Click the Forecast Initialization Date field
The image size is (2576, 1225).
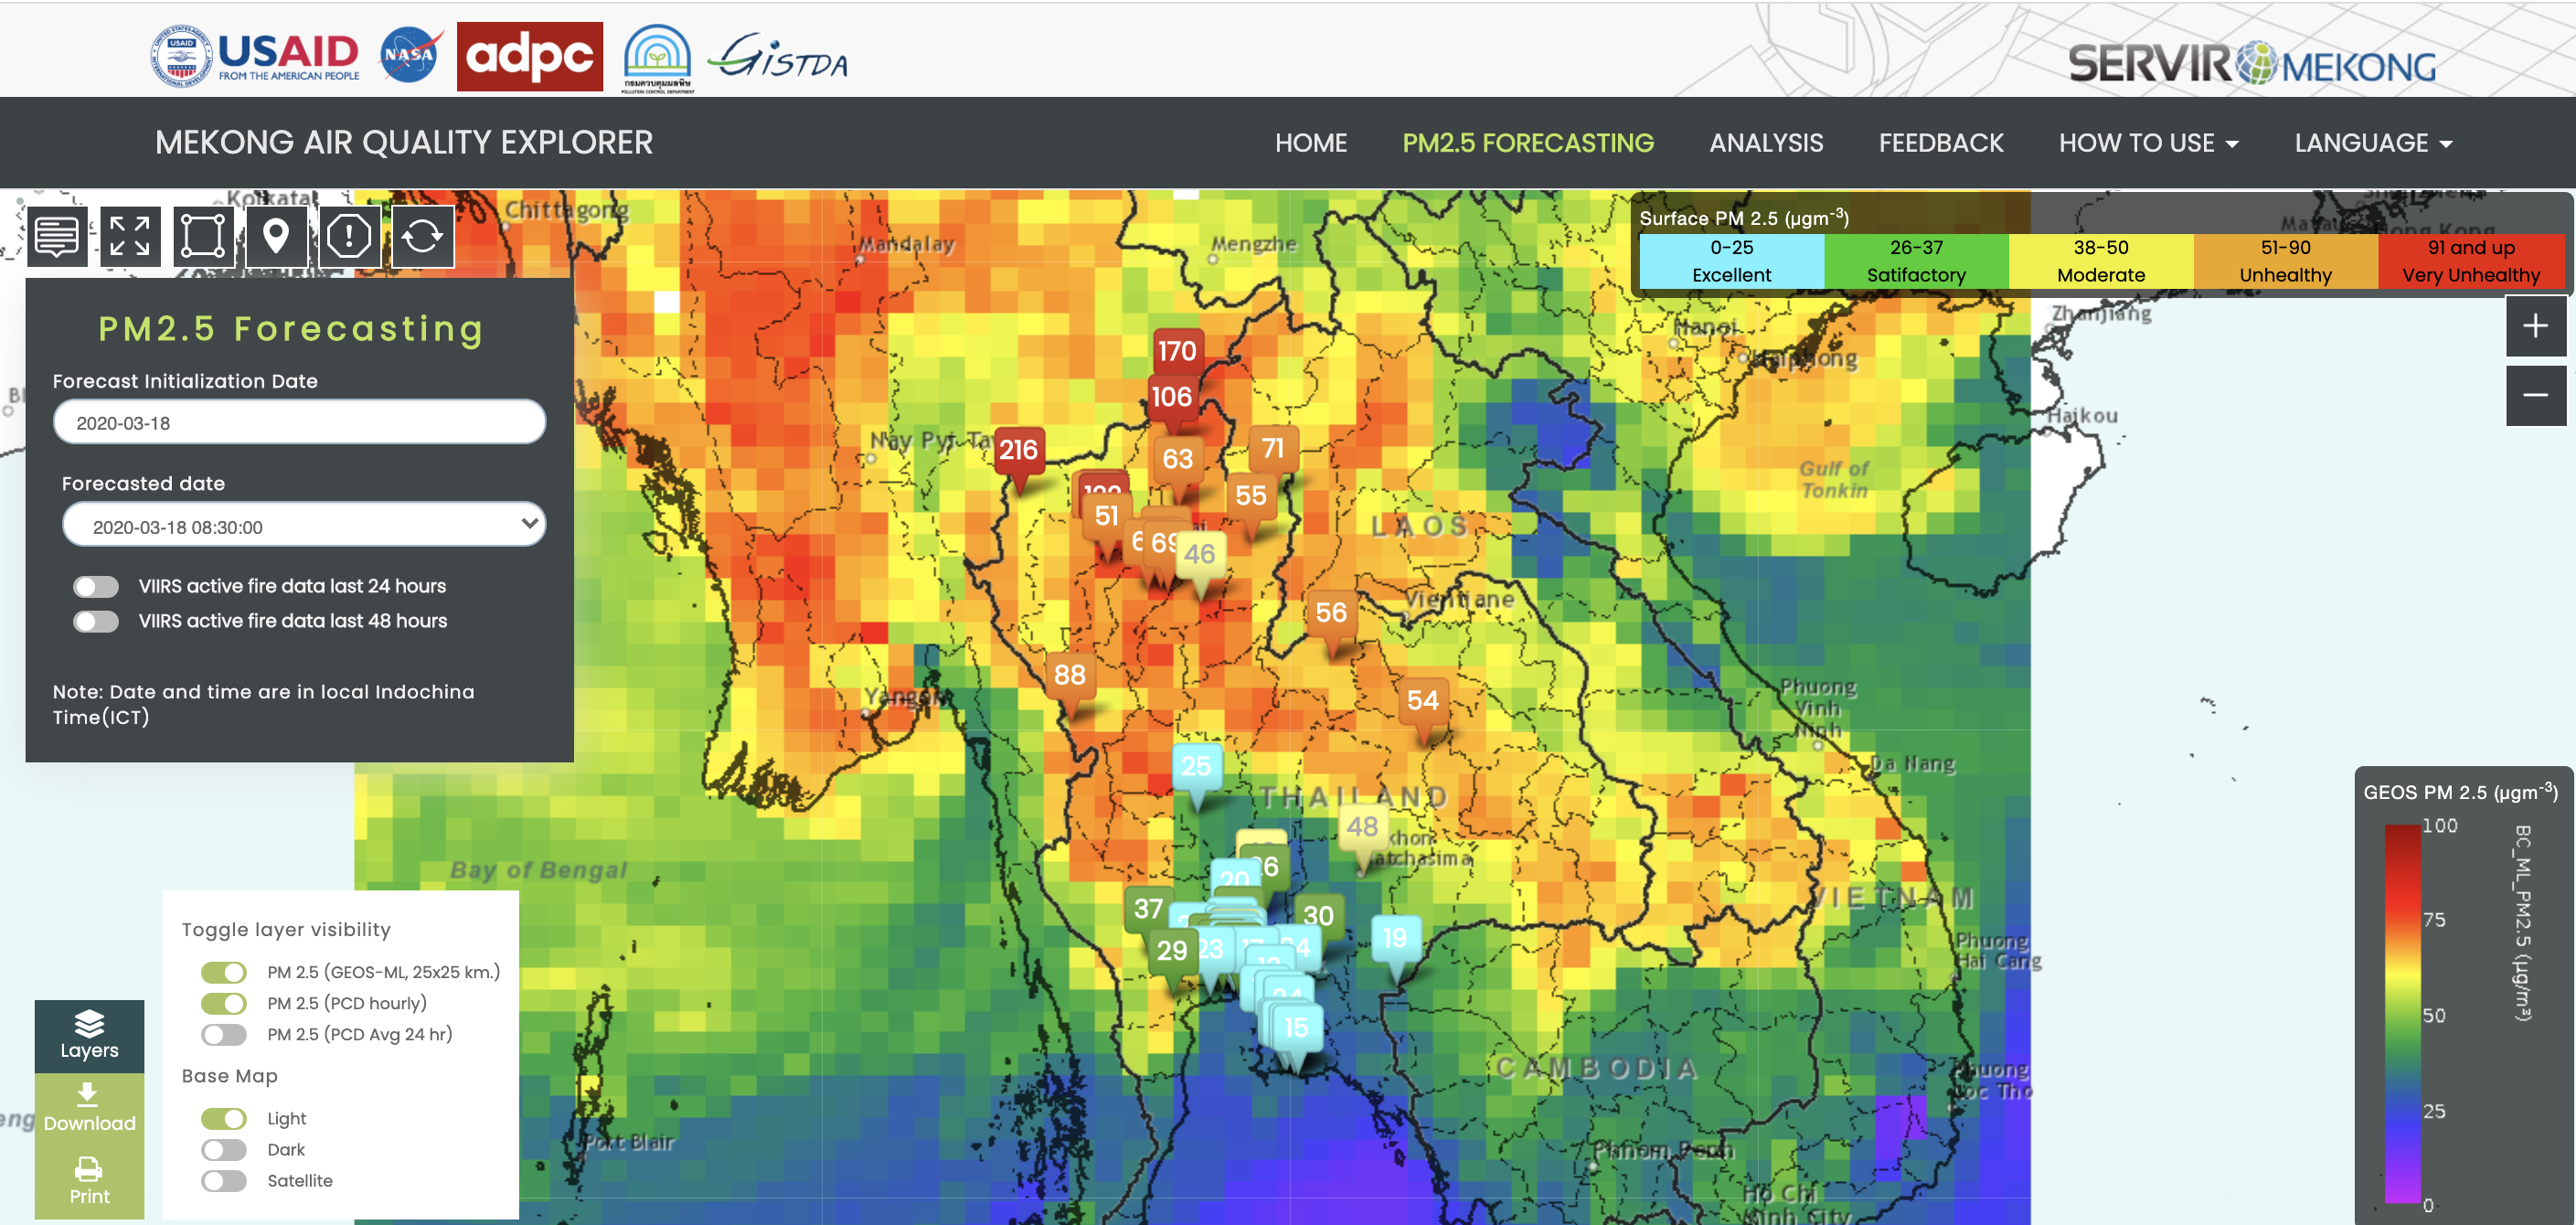coord(299,422)
